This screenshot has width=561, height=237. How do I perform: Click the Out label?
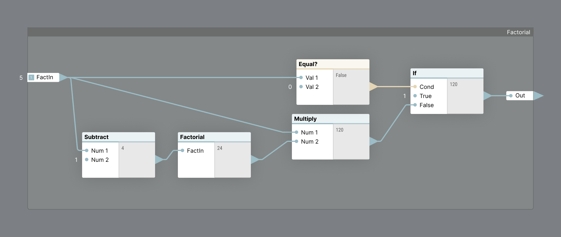pos(520,96)
